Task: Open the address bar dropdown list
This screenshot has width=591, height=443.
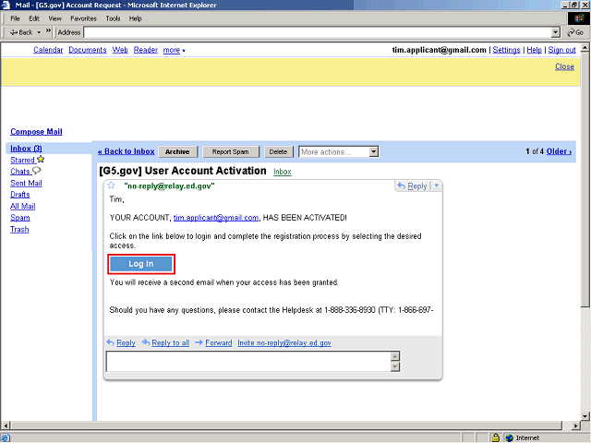Action: coord(556,32)
